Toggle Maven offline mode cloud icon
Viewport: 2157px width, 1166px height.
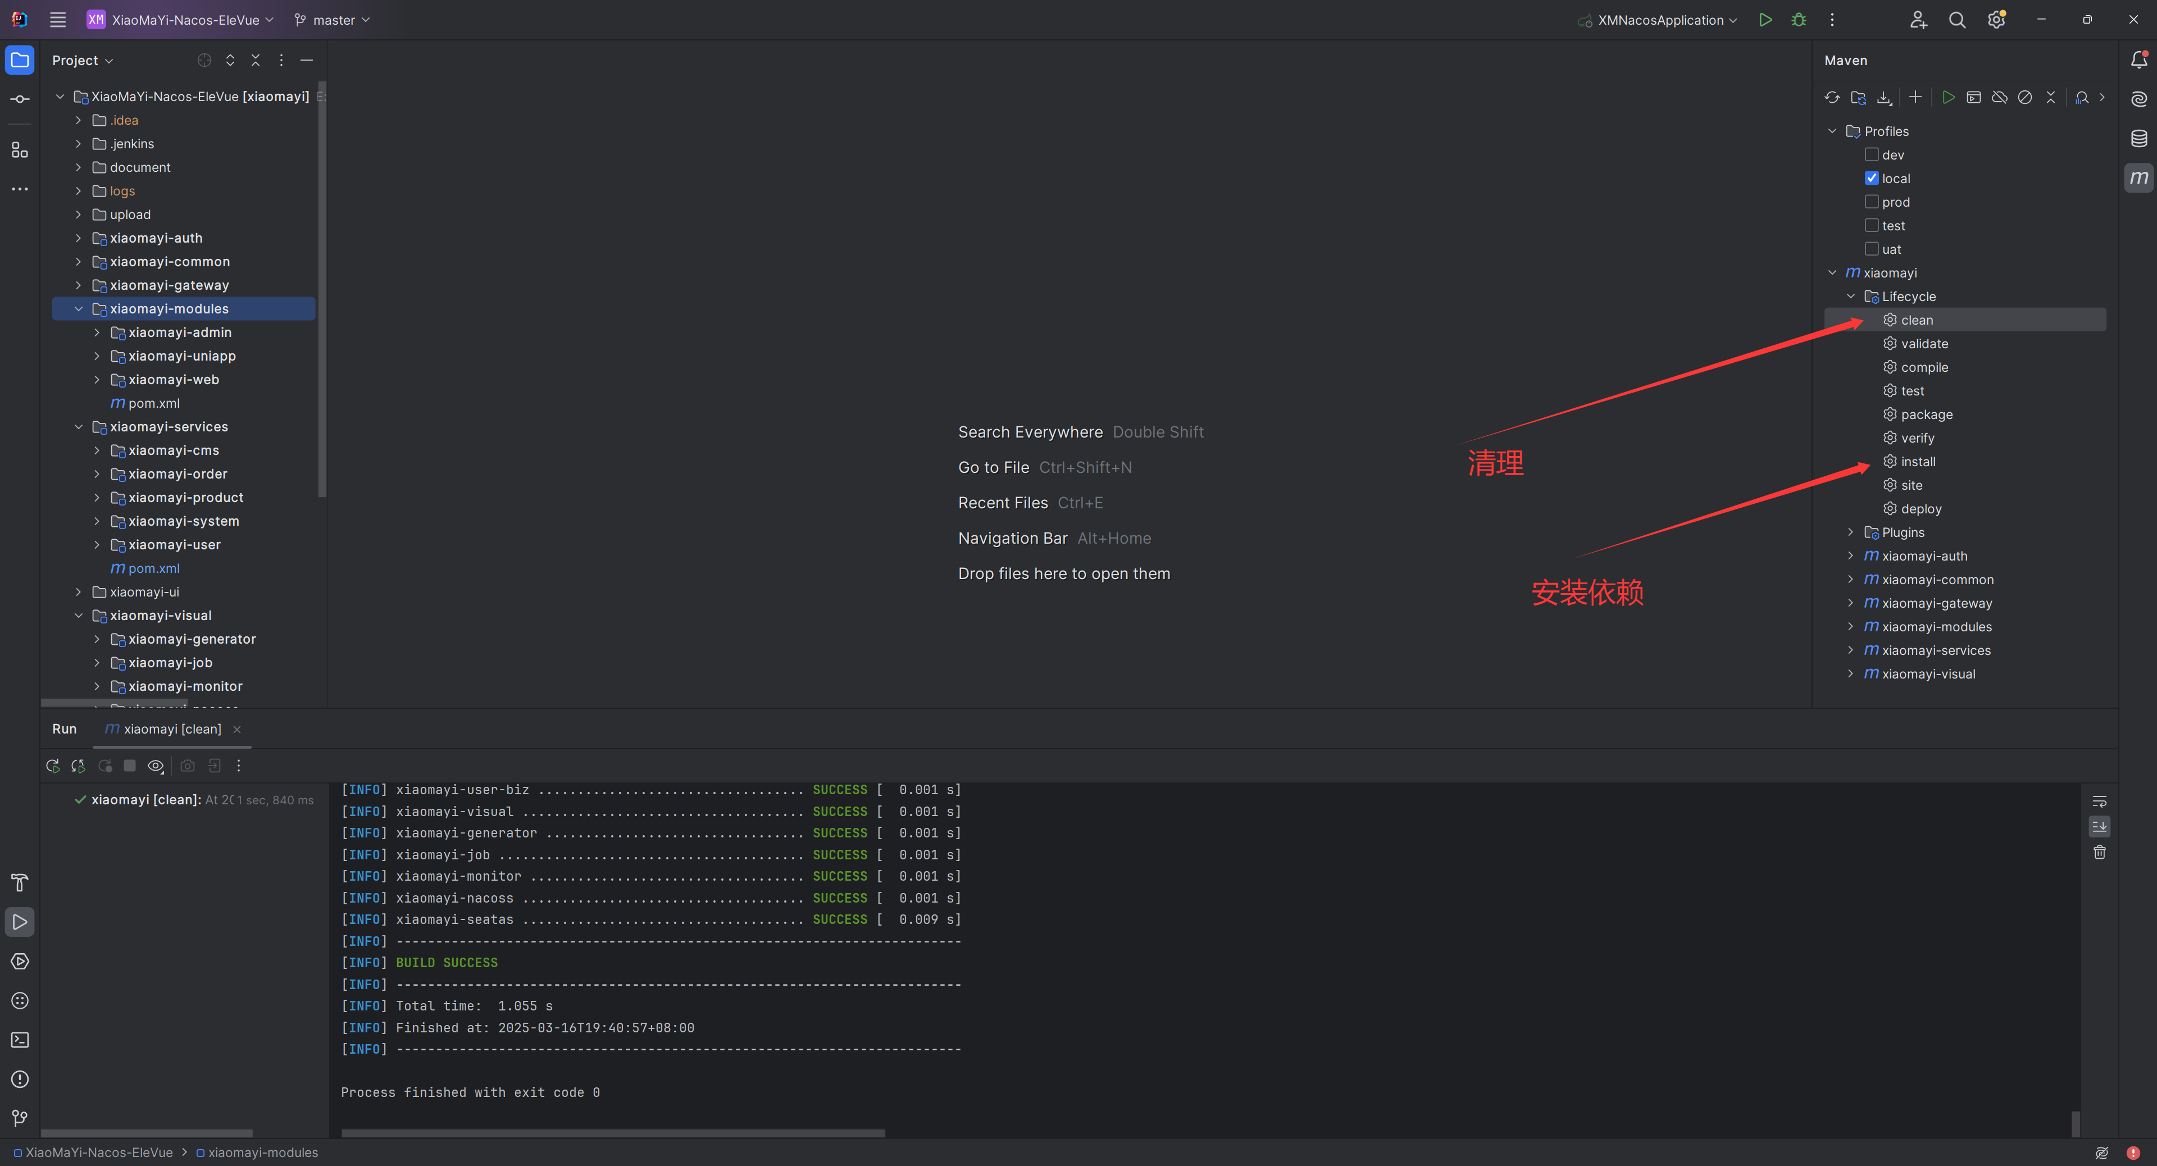click(x=2000, y=98)
